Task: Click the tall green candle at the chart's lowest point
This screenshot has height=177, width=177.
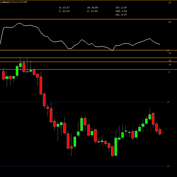Action: (116, 147)
